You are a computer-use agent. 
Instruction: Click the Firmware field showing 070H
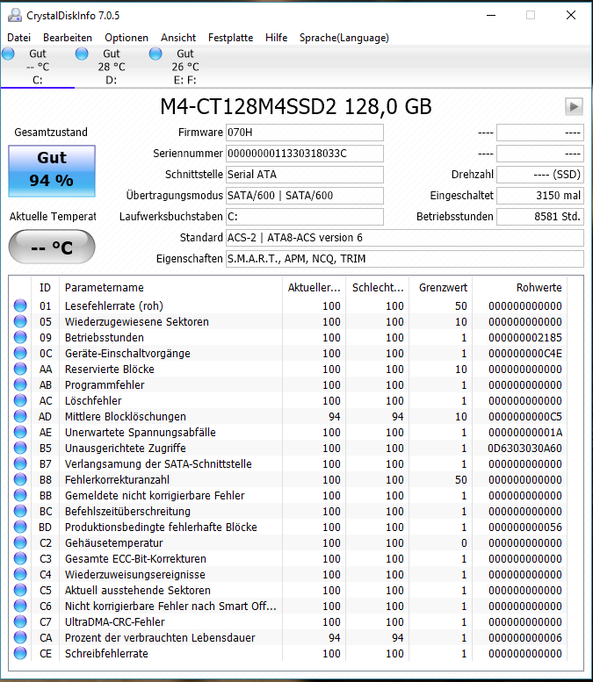click(x=304, y=133)
